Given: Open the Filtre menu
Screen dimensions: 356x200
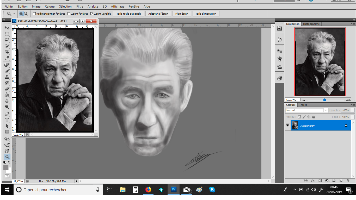Looking at the screenshot, I should (x=80, y=7).
